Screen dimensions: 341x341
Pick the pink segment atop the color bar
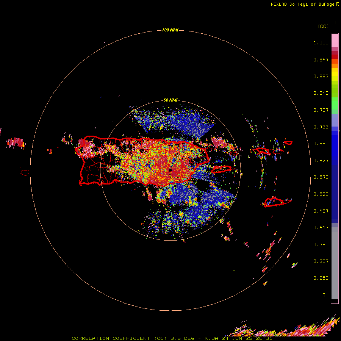click(335, 41)
